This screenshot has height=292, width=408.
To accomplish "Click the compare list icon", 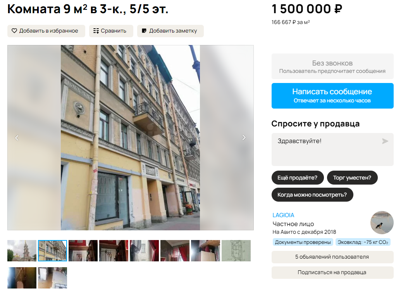I will click(96, 31).
